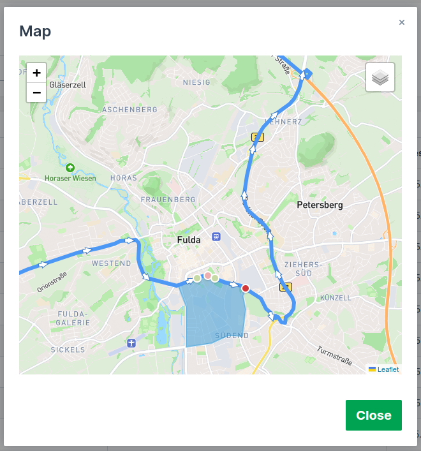The width and height of the screenshot is (421, 451).
Task: Click the Fulda train station icon
Action: pos(217,237)
